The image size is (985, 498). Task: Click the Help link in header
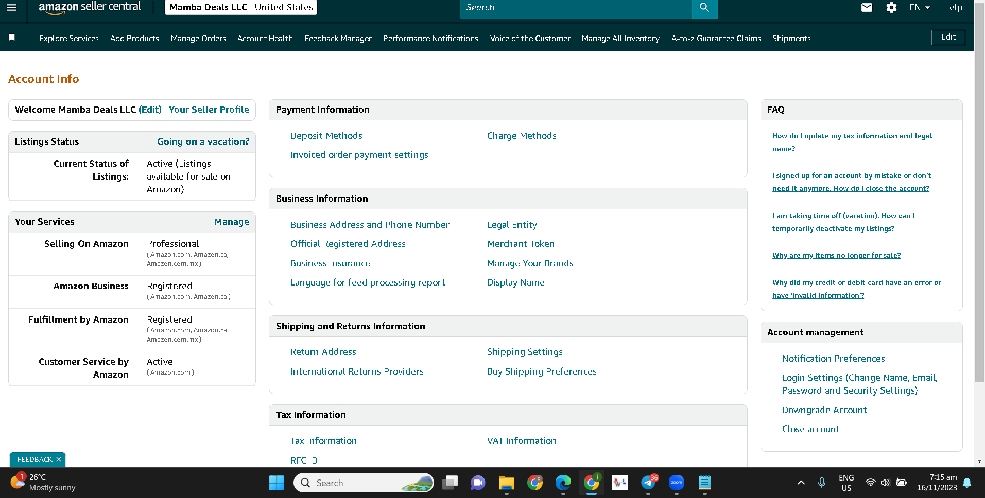953,7
